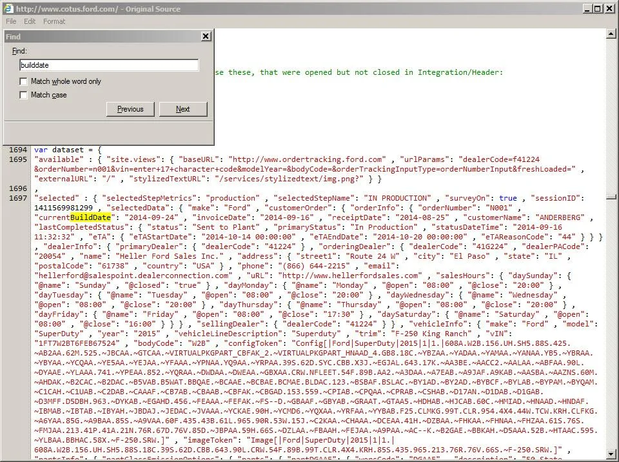The height and width of the screenshot is (462, 619).
Task: Click the "imageToken" key text
Action: pos(210,440)
